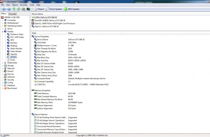This screenshot has width=210, height=137.
Task: Click the Field column header
Action: 49,33
